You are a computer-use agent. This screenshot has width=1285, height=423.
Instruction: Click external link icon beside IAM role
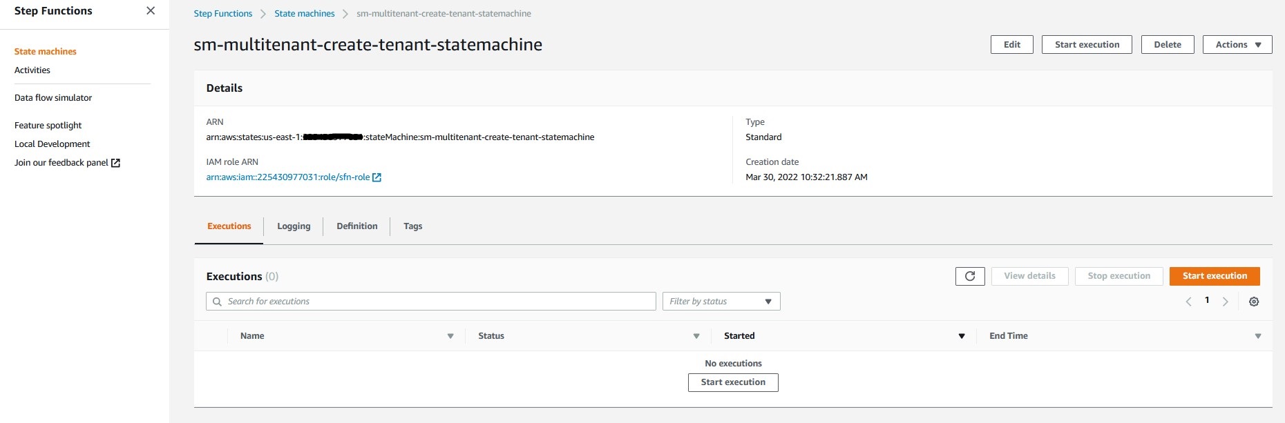pos(377,177)
